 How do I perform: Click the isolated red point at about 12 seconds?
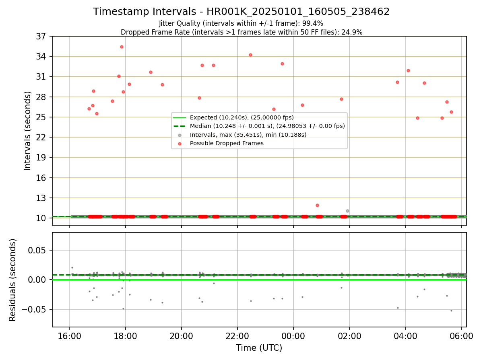point(317,205)
